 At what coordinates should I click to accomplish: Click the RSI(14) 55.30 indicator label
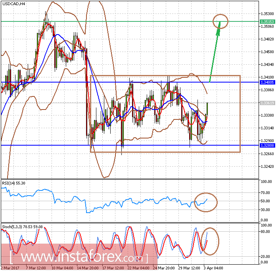[13, 183]
